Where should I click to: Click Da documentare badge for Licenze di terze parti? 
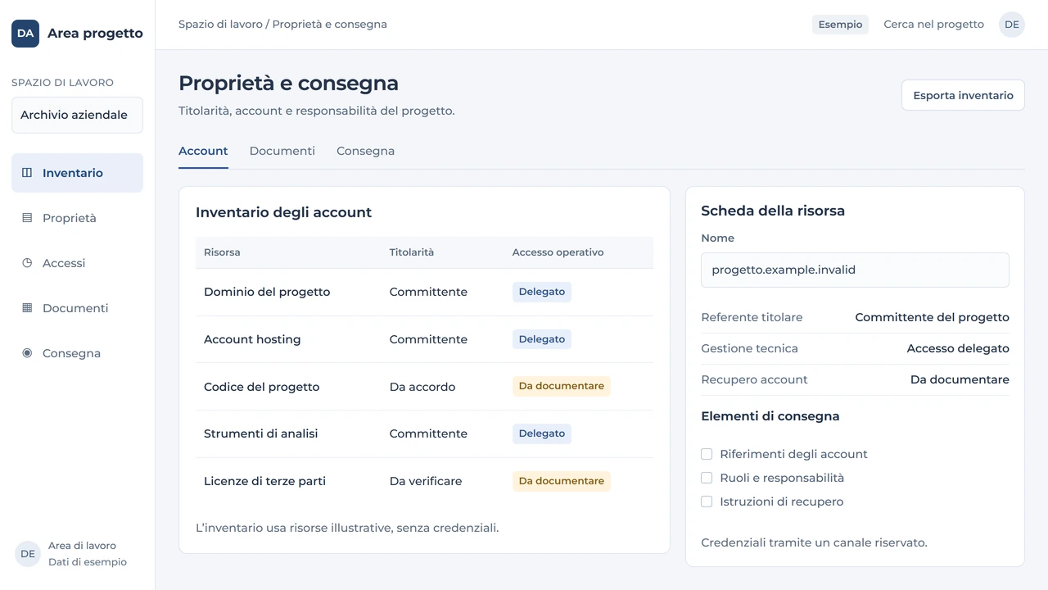[x=562, y=481]
